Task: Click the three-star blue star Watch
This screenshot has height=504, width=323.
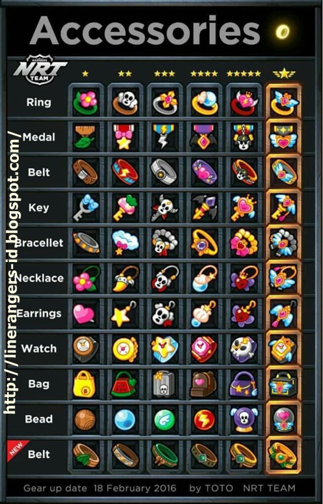Action: (165, 349)
